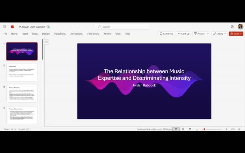Switch to the Draw tab
Screen dimensions: 245x153
point(35,34)
